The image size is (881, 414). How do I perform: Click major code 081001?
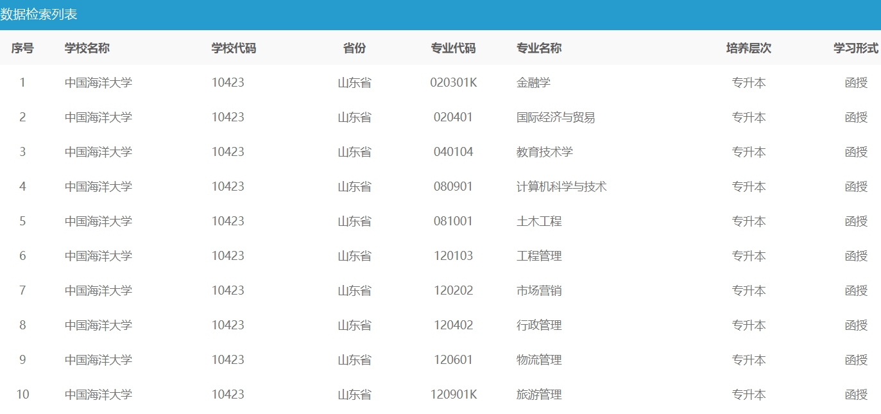pyautogui.click(x=454, y=221)
